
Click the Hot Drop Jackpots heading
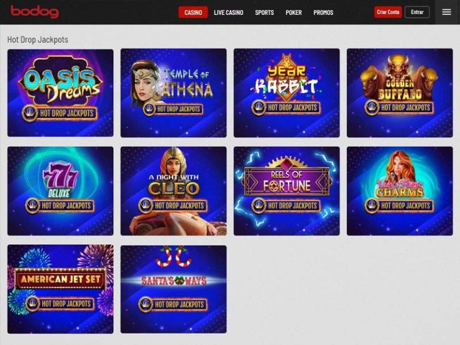(x=38, y=40)
